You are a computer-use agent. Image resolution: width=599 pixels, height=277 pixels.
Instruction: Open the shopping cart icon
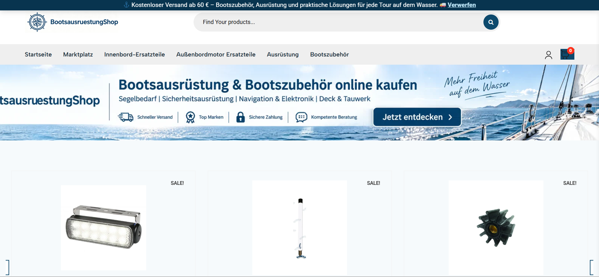pos(567,54)
